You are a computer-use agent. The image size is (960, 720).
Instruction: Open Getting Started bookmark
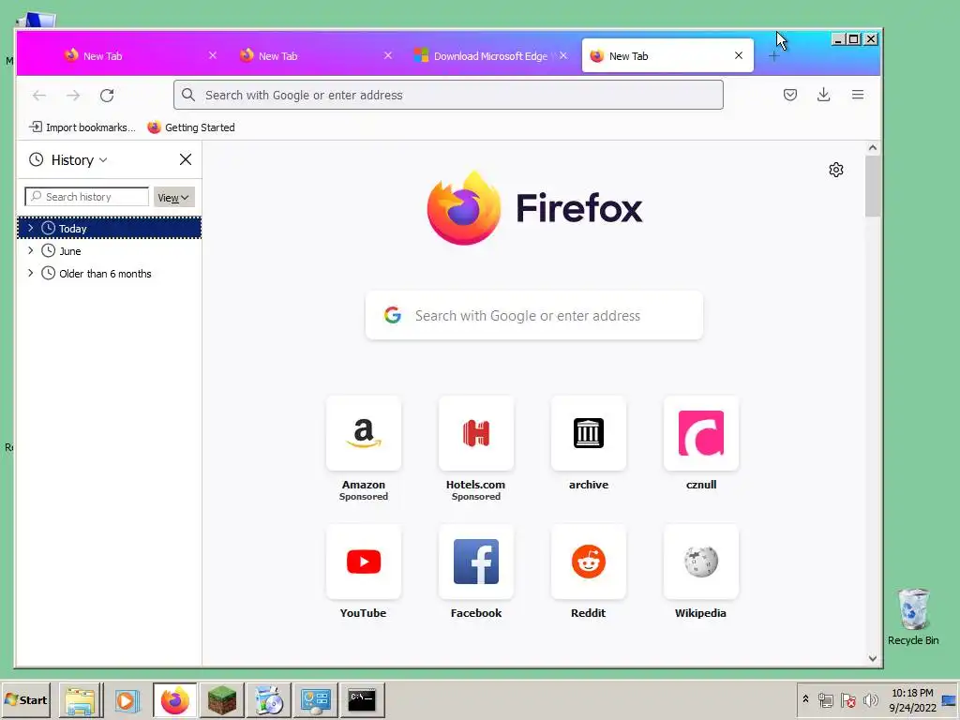coord(191,127)
